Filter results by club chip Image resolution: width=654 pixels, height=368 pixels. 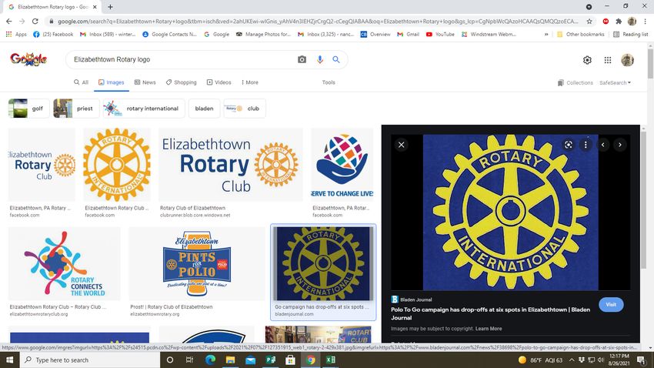pos(245,109)
